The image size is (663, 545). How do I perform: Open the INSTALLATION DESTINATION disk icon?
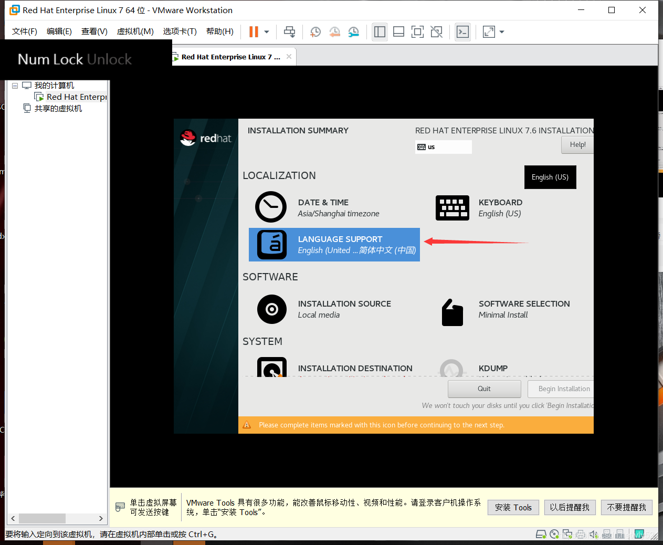coord(272,367)
